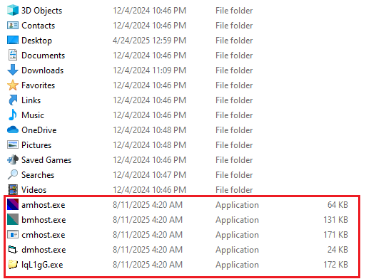Select the Documents folder row
386x279 pixels.
(130, 56)
